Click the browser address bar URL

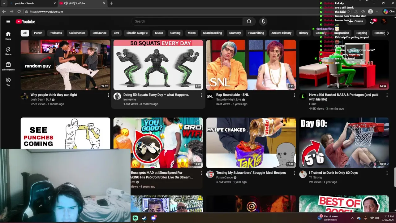click(46, 11)
